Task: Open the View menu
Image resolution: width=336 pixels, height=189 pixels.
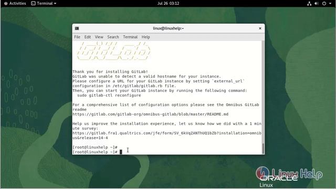Action: point(99,37)
